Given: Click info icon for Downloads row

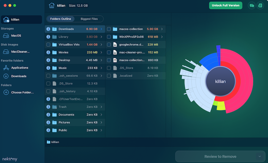Looking at the screenshot, I should tap(49, 29).
